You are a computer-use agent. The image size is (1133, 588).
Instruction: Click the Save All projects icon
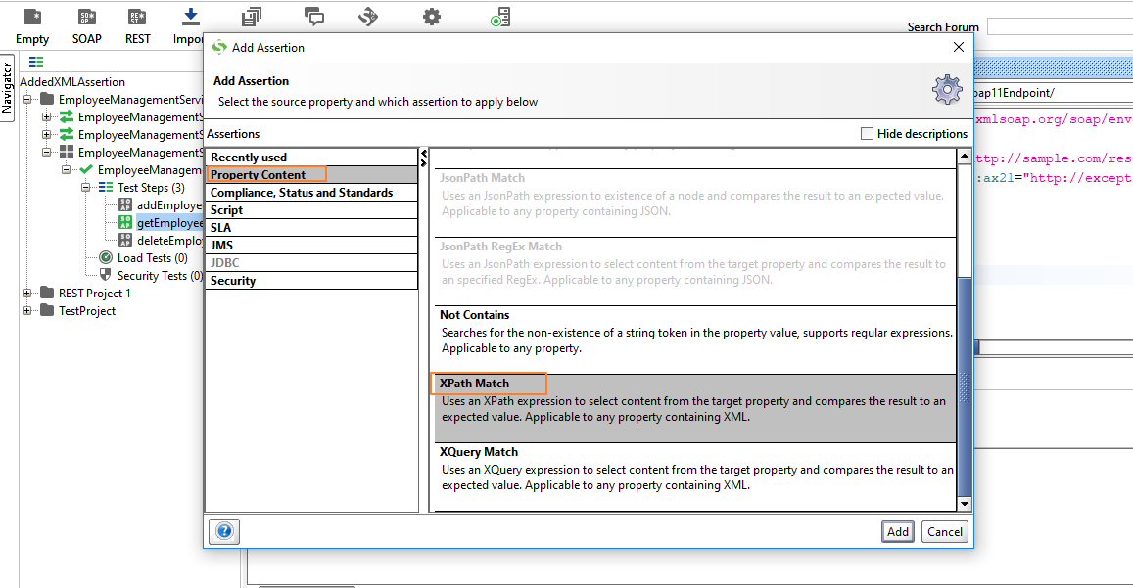pos(251,17)
